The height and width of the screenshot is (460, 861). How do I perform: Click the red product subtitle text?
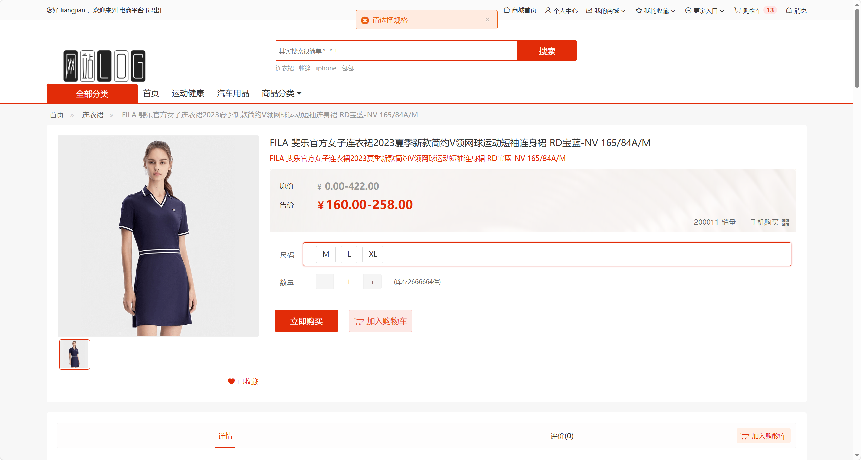(x=417, y=159)
